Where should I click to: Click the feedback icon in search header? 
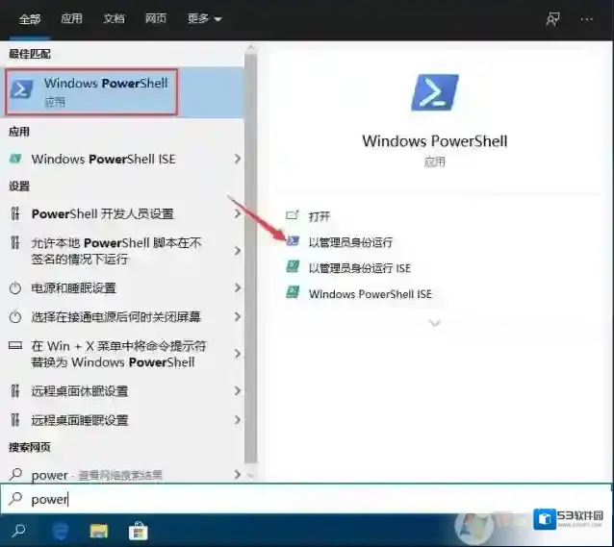tap(552, 18)
